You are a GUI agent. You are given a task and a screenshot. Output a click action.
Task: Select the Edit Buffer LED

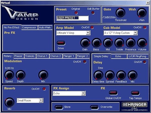coord(93,13)
